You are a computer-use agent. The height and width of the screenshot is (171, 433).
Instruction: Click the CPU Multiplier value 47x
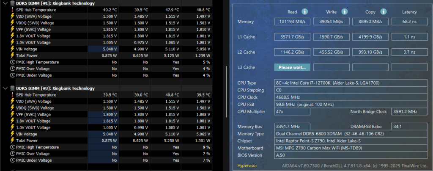tap(292, 112)
